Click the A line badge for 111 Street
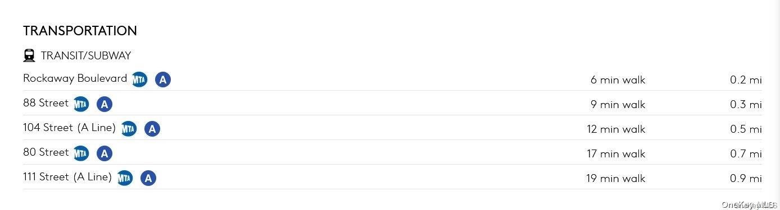The width and height of the screenshot is (780, 210). (148, 178)
